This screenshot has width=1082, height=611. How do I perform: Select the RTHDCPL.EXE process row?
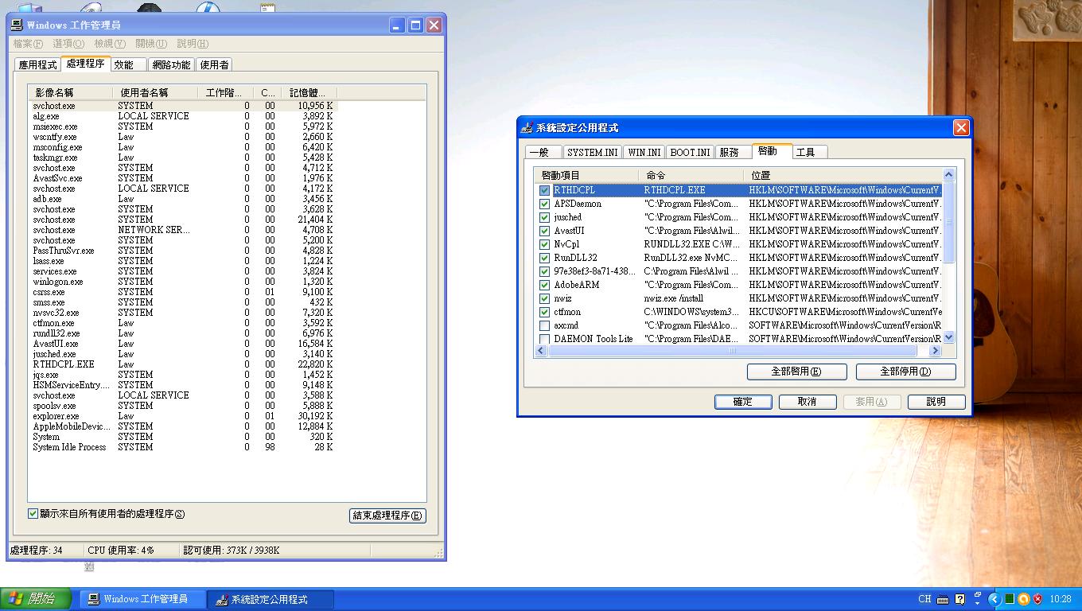[184, 364]
